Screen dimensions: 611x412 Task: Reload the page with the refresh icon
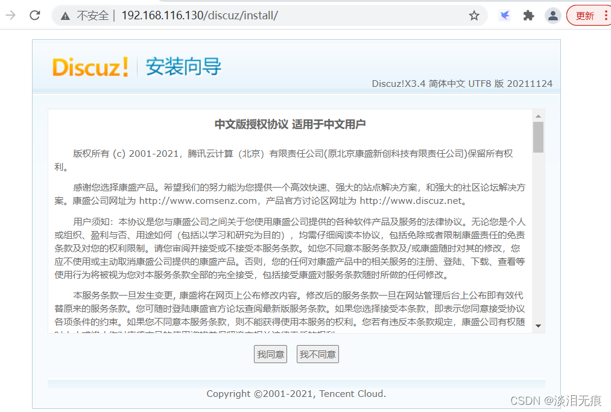35,15
